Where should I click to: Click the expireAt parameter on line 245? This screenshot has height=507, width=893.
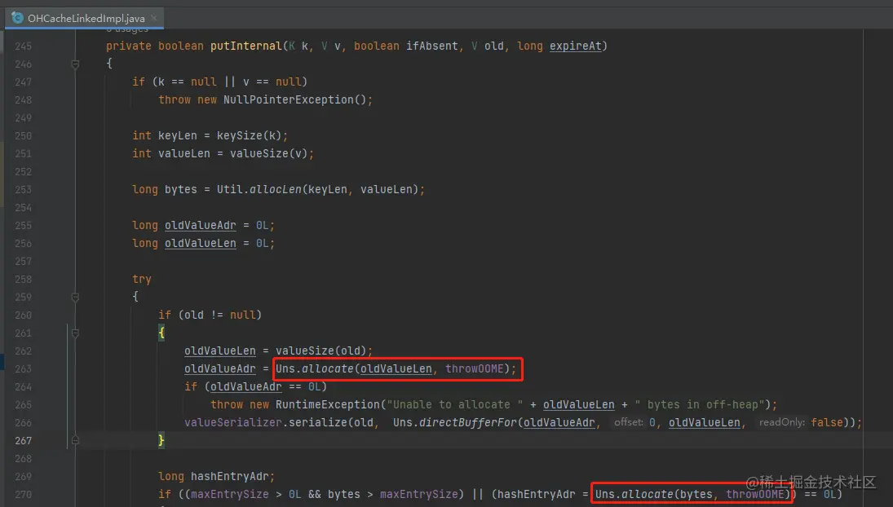[575, 46]
